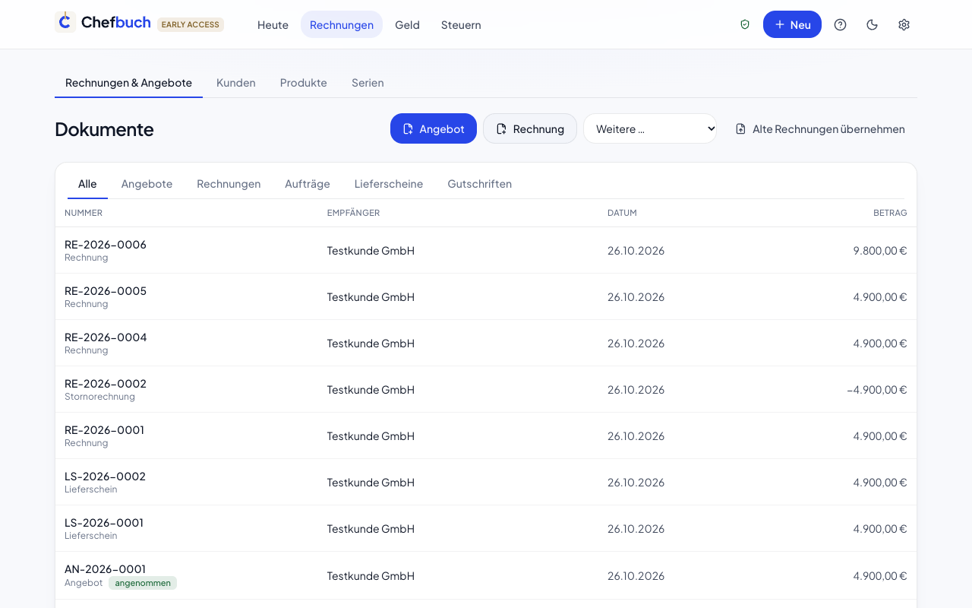Open Lieferschein LS-2026-0002

tap(486, 482)
